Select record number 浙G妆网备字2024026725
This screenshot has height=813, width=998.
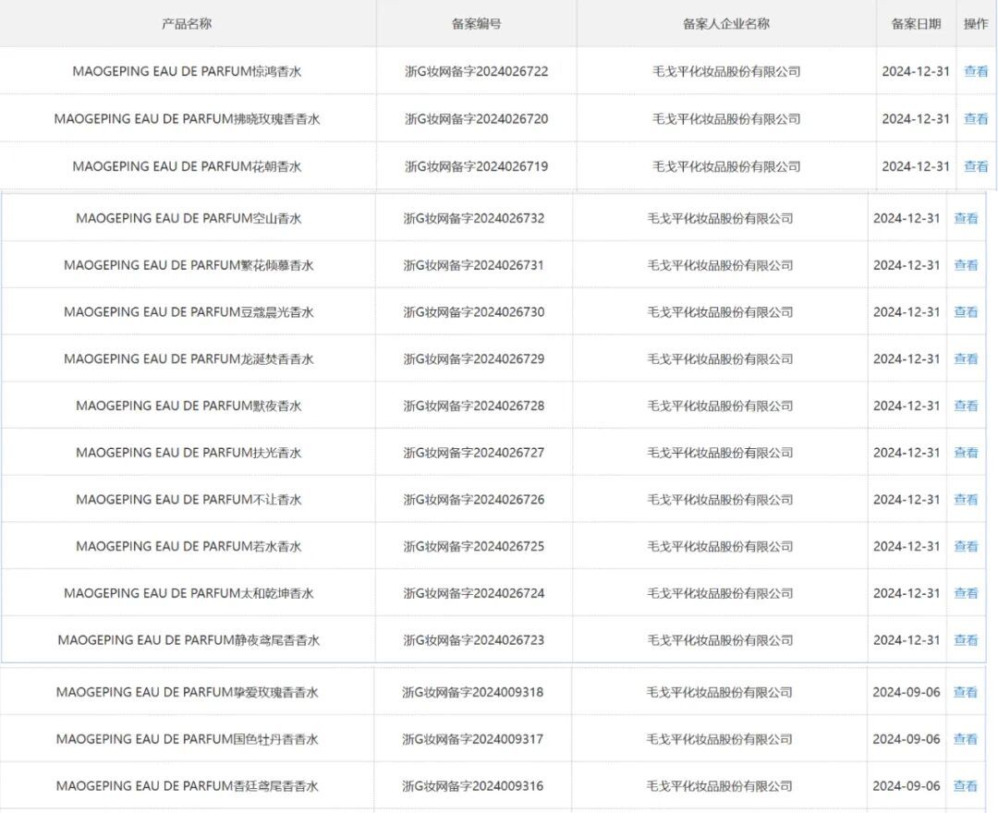(x=473, y=546)
